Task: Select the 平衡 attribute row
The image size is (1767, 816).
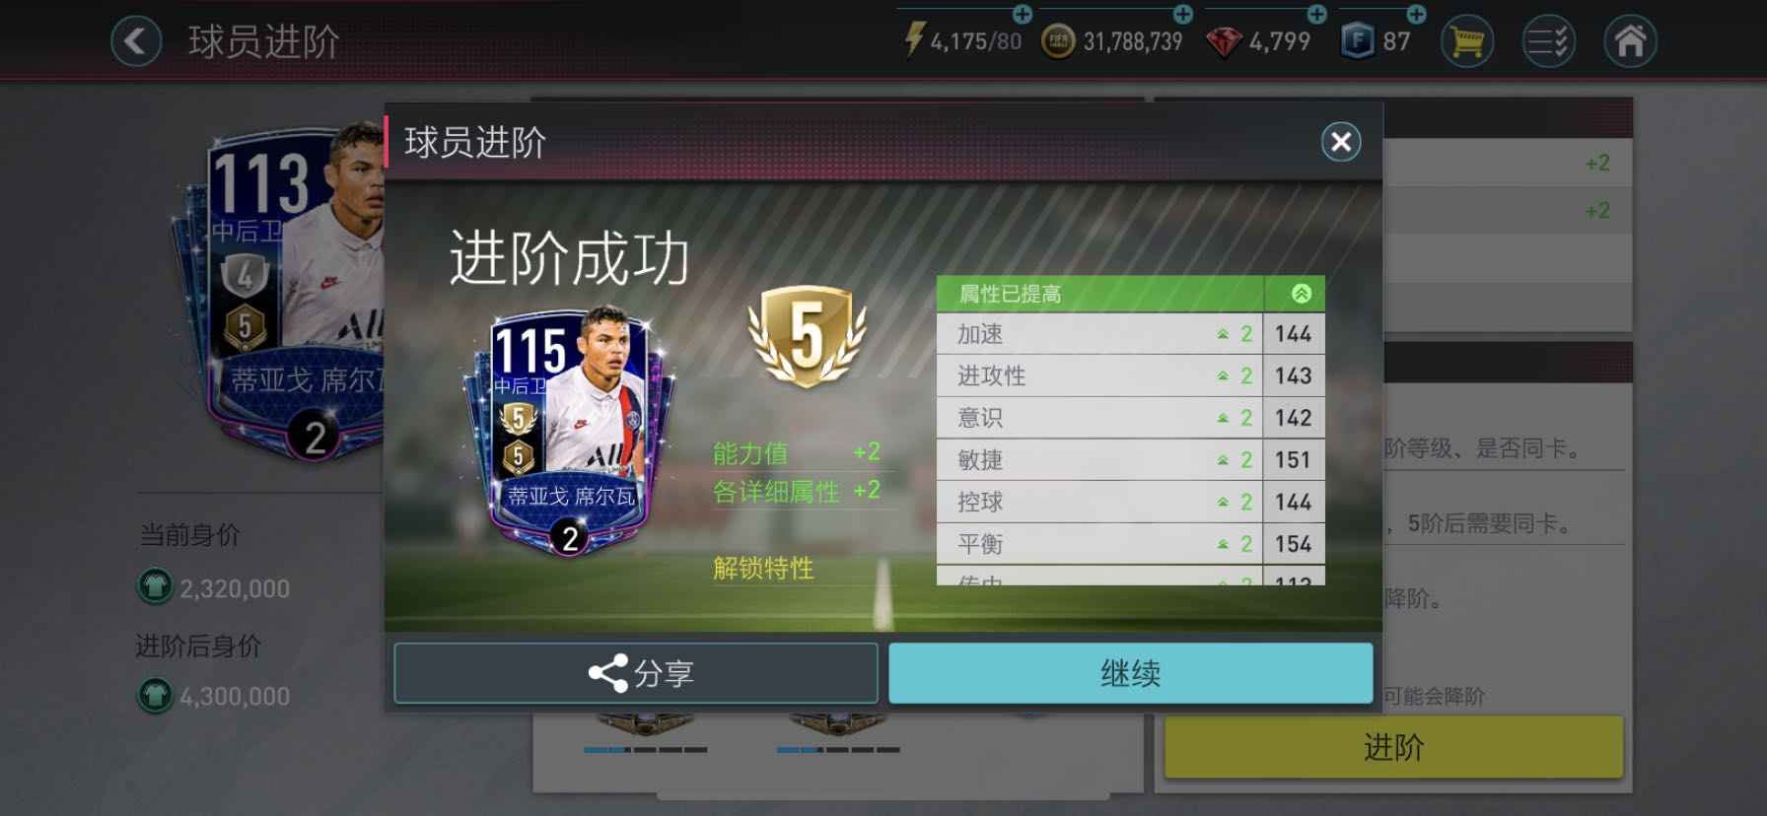Action: point(1130,544)
